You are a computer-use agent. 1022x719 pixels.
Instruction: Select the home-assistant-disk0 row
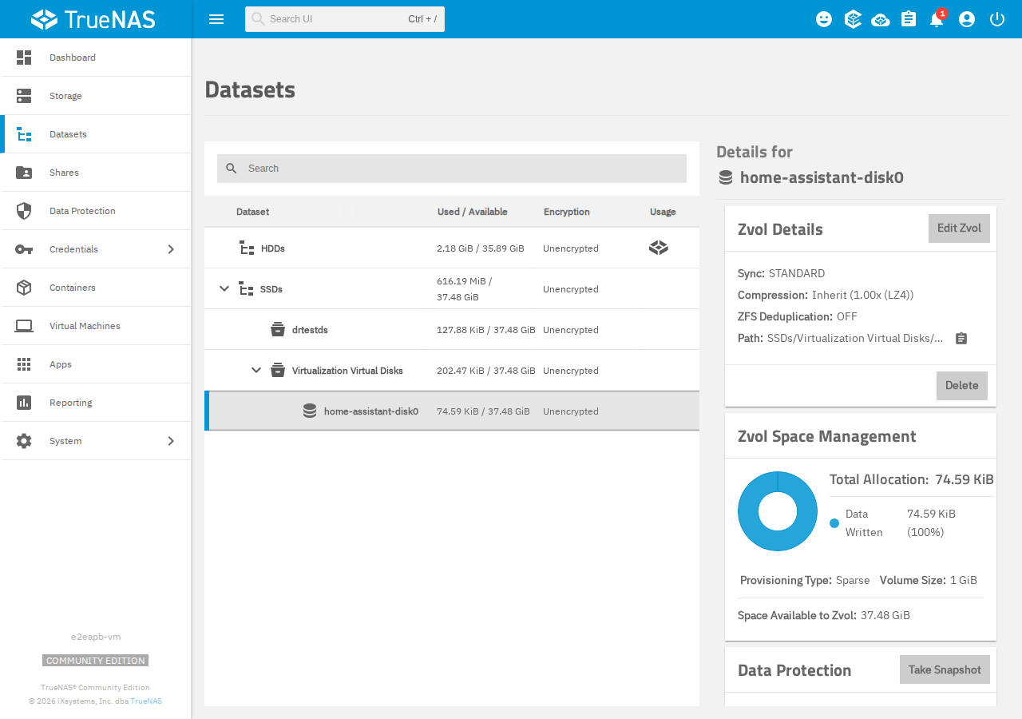coord(452,411)
